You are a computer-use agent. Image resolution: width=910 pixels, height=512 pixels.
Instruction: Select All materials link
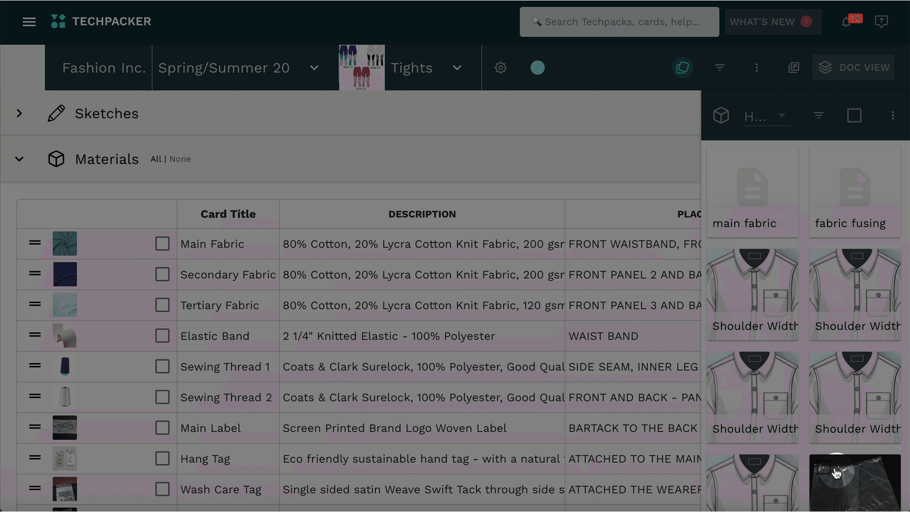156,159
